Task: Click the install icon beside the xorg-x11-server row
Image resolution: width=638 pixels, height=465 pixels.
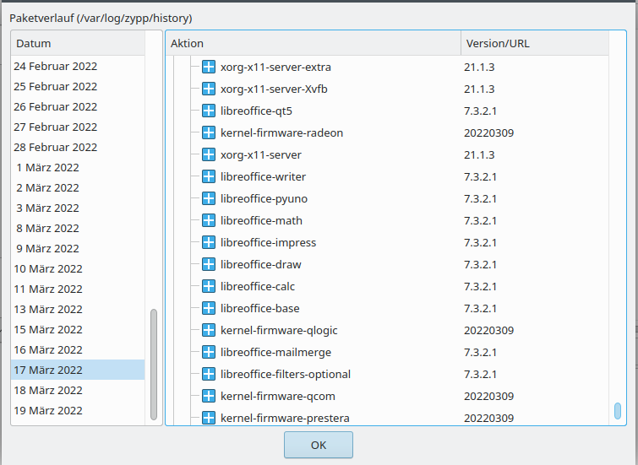Action: click(209, 154)
